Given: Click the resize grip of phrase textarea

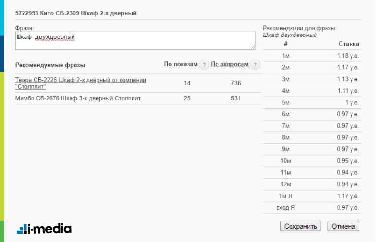Looking at the screenshot, I should [253, 47].
